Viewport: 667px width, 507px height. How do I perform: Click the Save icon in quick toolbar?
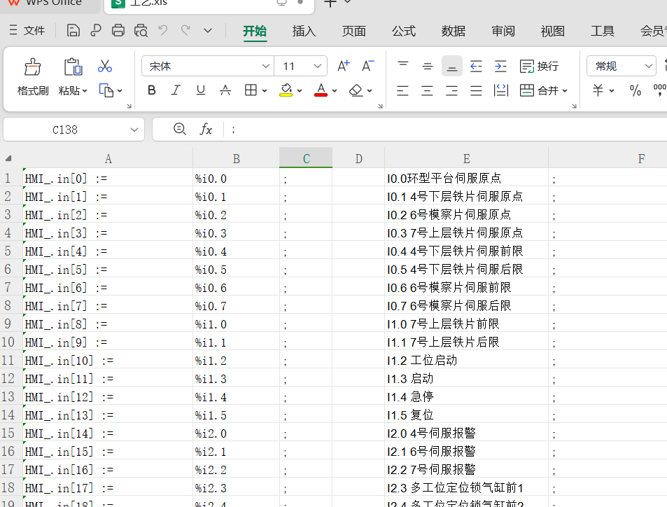click(x=73, y=30)
